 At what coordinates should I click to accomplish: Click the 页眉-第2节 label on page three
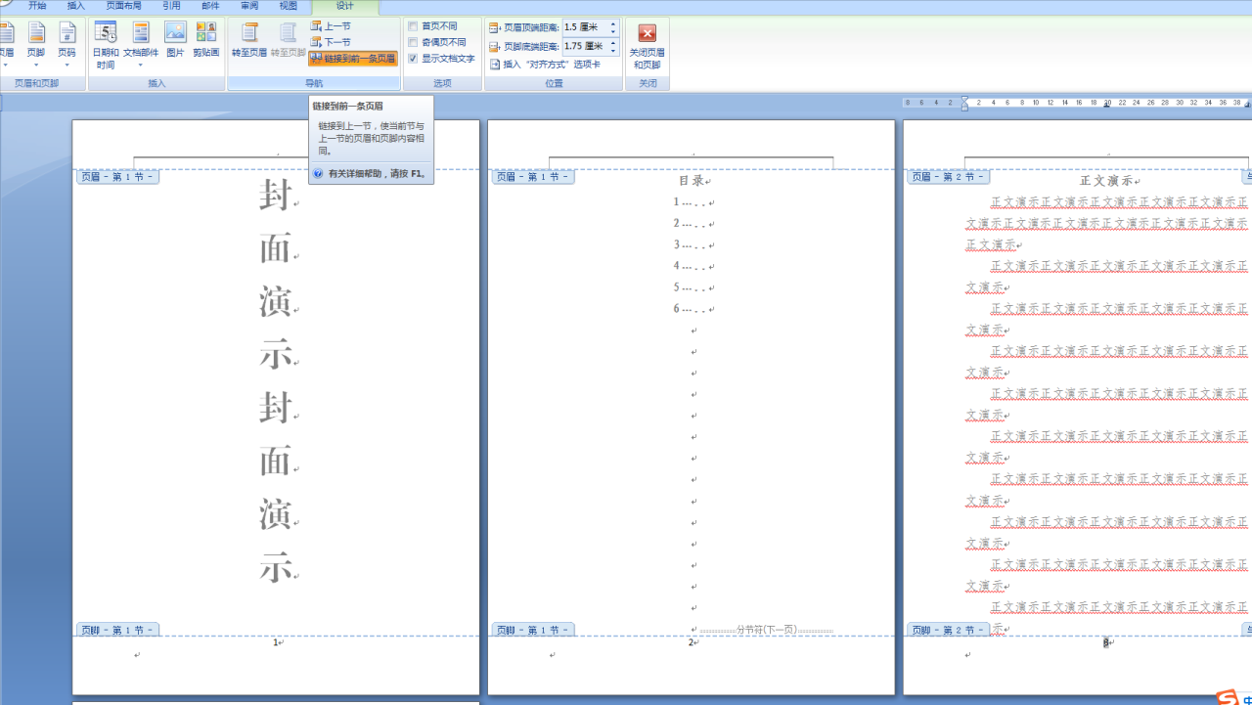click(x=948, y=177)
